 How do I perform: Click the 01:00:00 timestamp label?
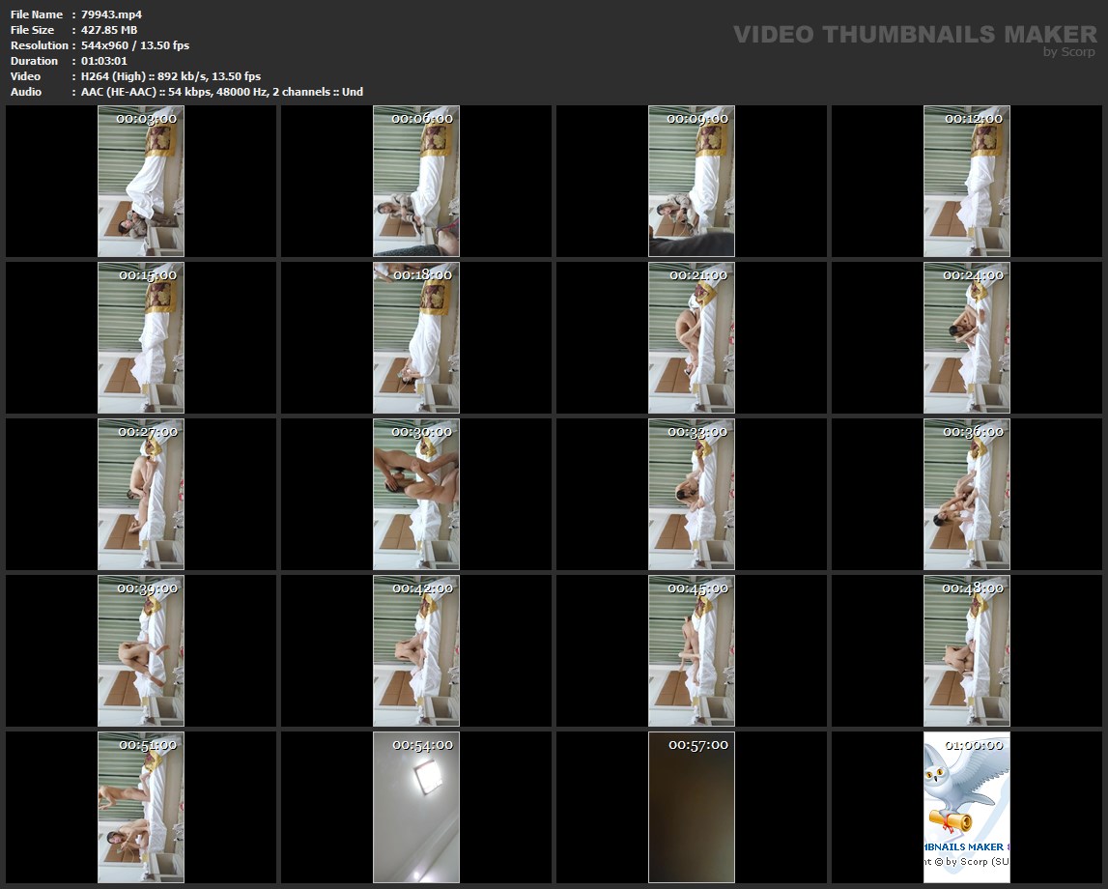pyautogui.click(x=973, y=745)
